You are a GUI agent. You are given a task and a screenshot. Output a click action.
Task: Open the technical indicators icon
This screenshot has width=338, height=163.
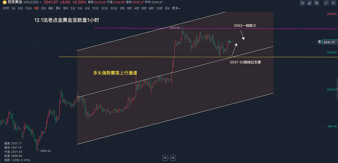coord(303,3)
